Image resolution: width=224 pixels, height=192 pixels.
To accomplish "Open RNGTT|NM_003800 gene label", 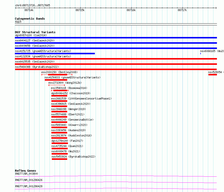I will [x=26, y=174].
